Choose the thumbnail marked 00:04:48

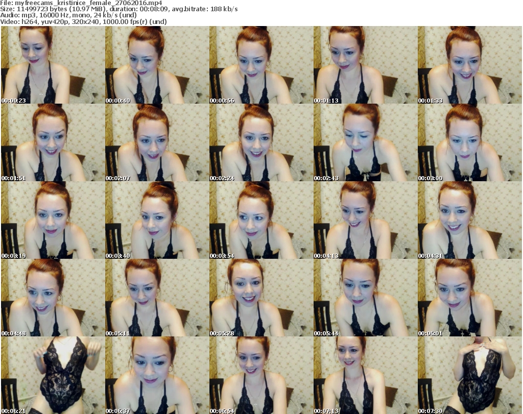click(x=53, y=298)
